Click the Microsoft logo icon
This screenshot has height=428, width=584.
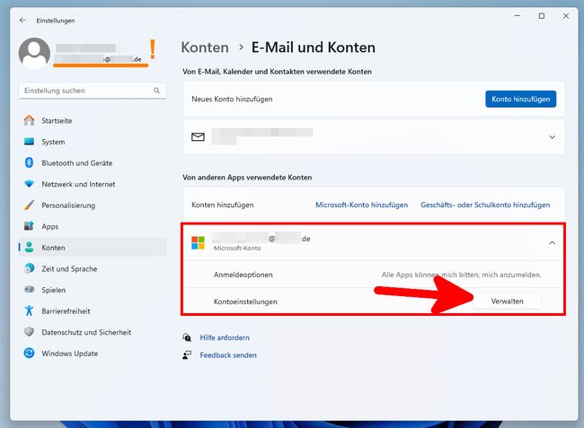coord(198,242)
